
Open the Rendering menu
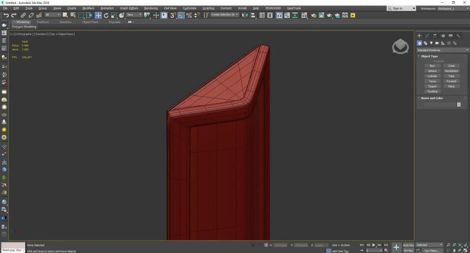click(151, 8)
